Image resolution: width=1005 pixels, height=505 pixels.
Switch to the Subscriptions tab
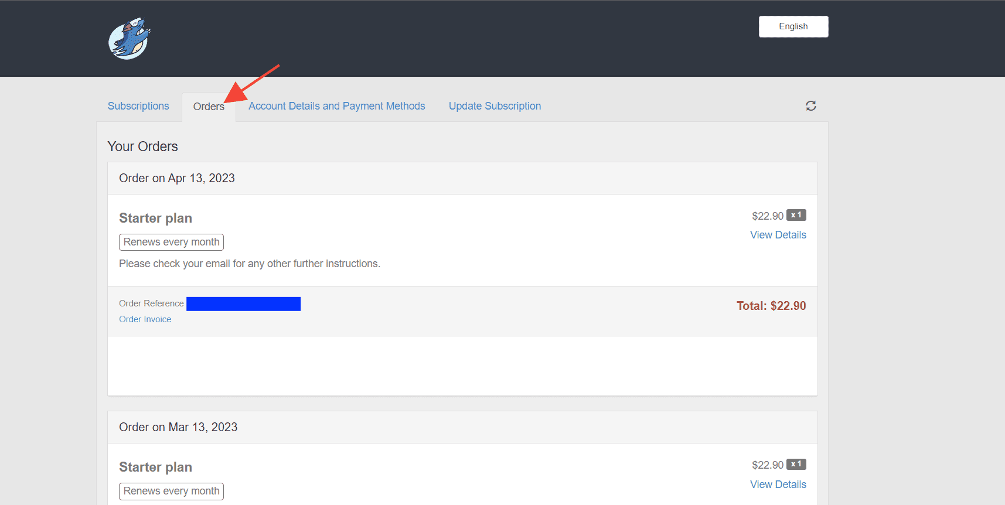pos(138,106)
